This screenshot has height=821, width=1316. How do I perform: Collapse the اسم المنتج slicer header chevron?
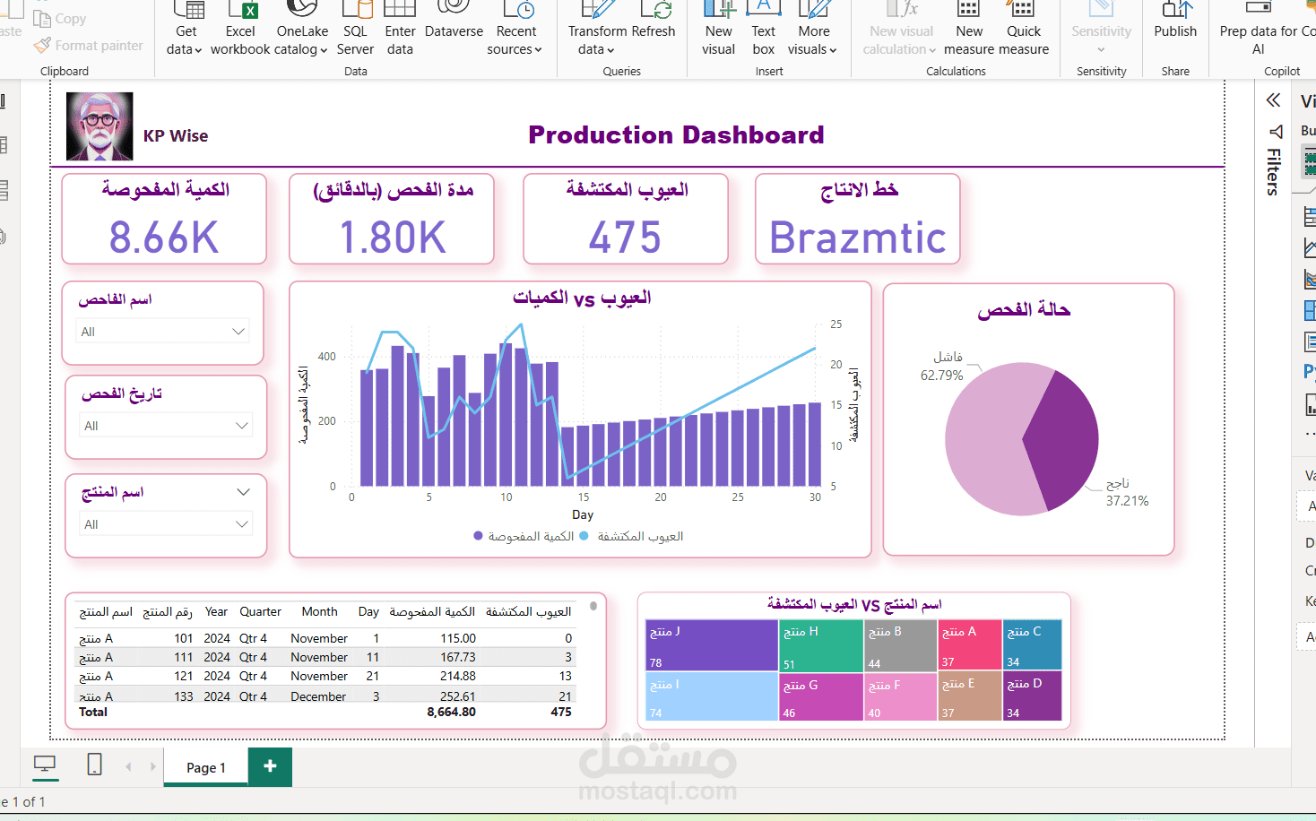point(243,492)
